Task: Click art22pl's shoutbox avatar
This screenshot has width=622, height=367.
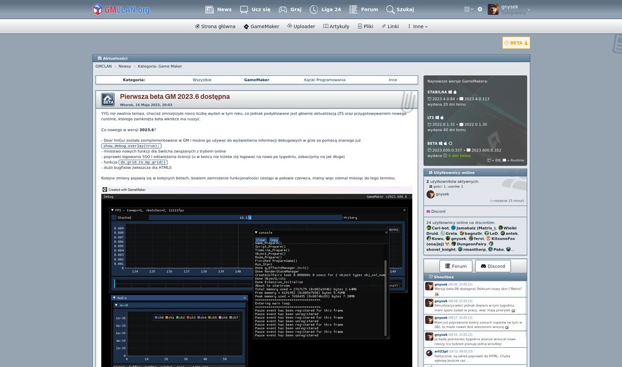Action: pyautogui.click(x=429, y=353)
